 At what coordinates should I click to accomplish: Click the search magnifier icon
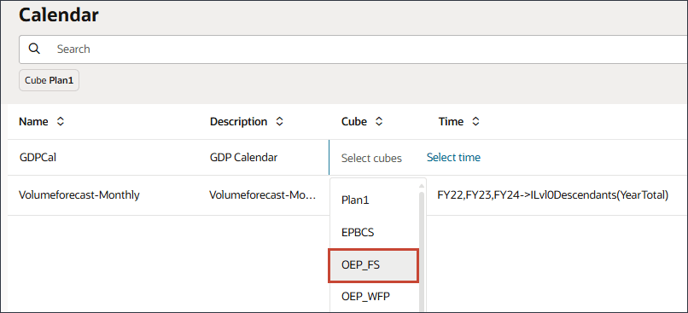point(34,49)
